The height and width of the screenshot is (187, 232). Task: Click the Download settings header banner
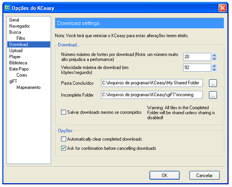click(140, 23)
